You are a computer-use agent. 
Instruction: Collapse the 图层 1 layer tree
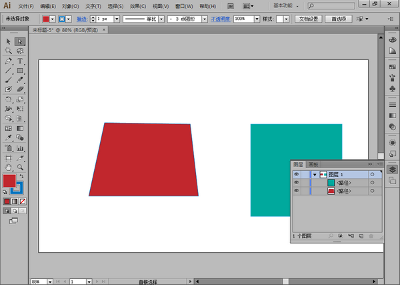click(314, 174)
